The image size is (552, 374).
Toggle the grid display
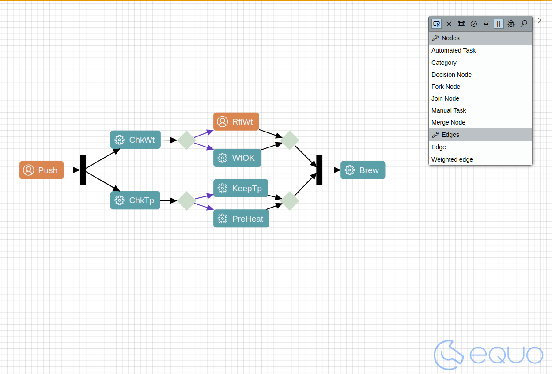pos(499,24)
